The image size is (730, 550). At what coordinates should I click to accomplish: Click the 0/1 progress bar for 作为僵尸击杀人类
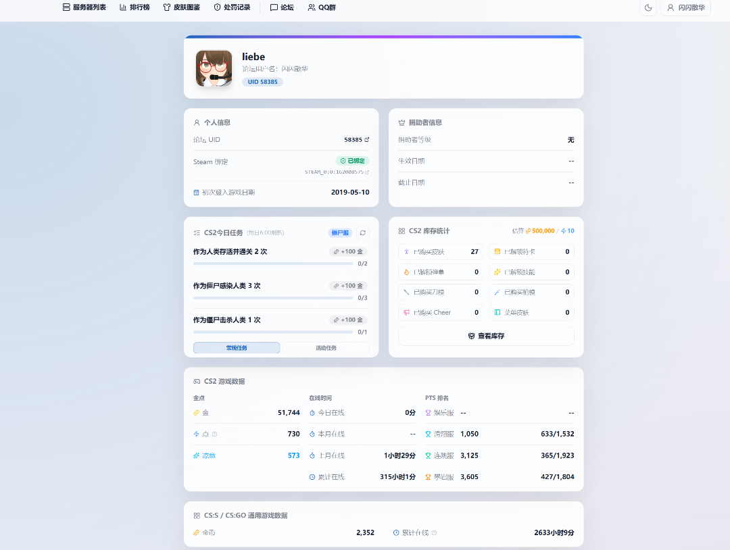pos(273,332)
